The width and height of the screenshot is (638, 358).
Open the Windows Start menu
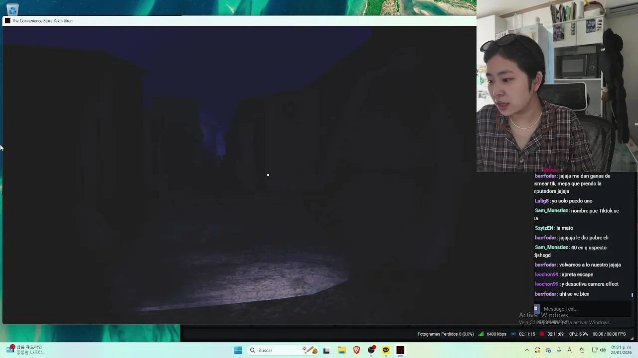pos(238,351)
